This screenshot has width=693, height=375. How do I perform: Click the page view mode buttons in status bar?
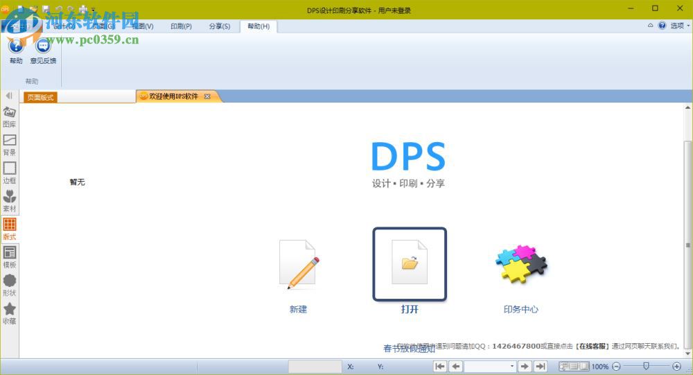(574, 366)
